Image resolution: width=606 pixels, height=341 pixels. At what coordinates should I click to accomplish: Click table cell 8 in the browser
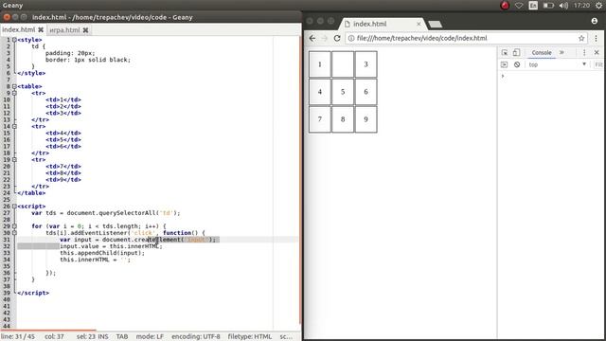(x=343, y=119)
